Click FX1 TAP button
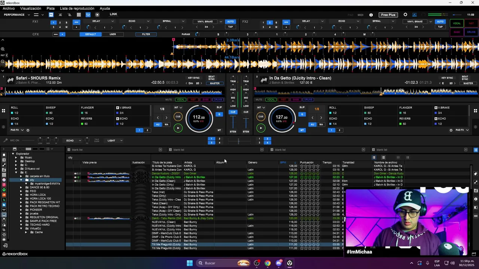 (231, 27)
